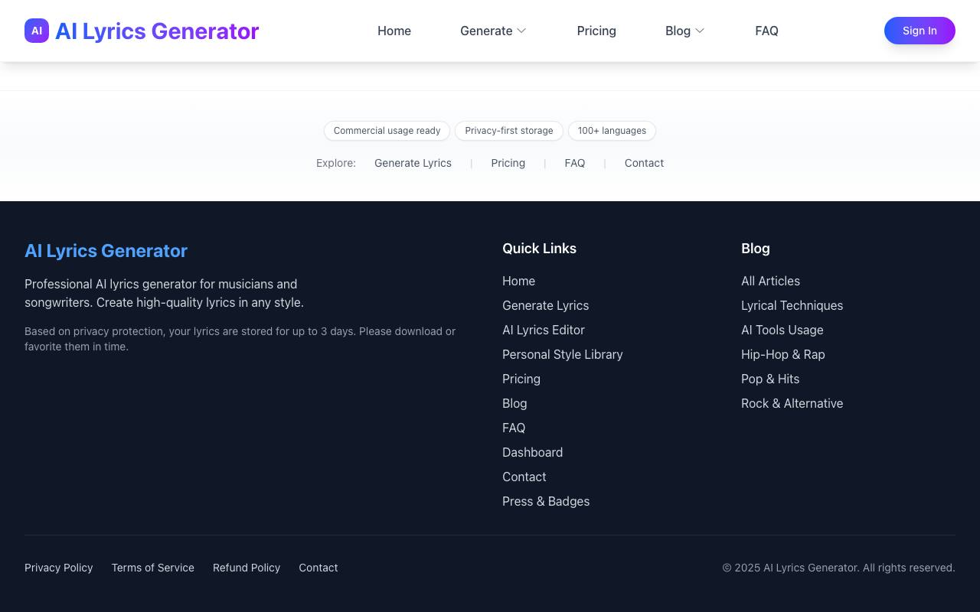This screenshot has width=980, height=612.
Task: Click the copyright 2025 notice text
Action: click(x=838, y=568)
